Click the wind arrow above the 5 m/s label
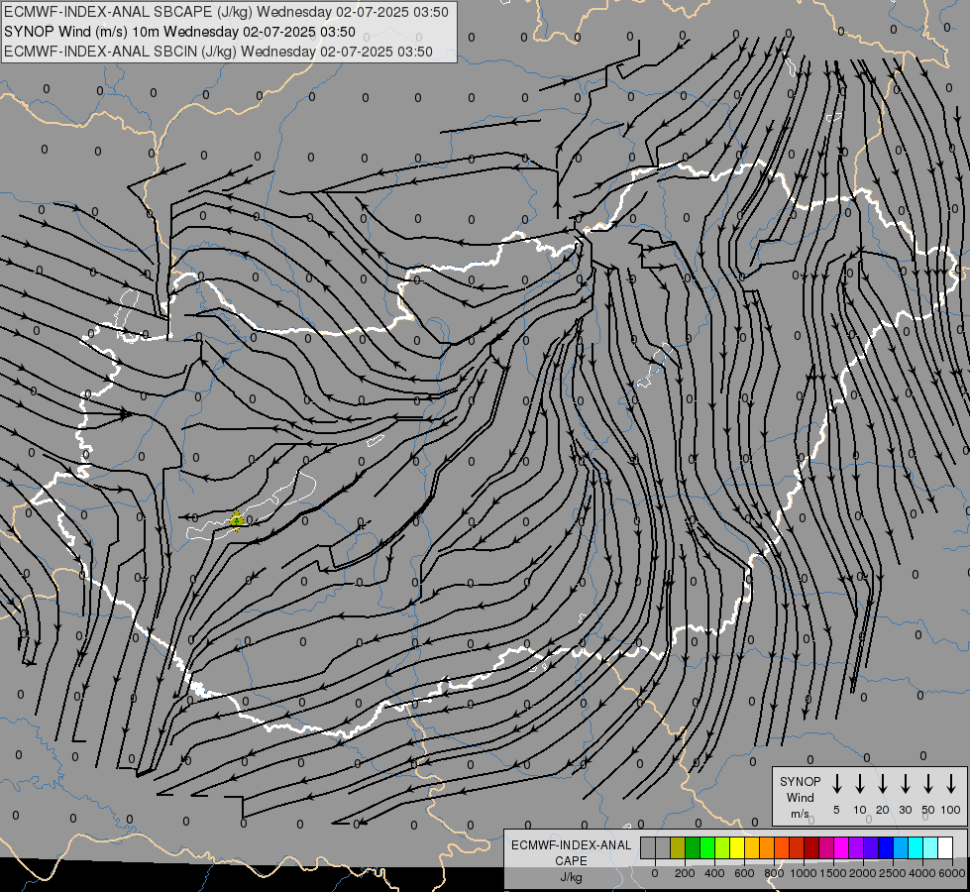This screenshot has width=970, height=892. pos(836,783)
